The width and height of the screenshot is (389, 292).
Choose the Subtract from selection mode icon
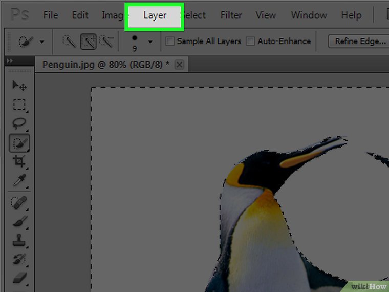coord(106,41)
